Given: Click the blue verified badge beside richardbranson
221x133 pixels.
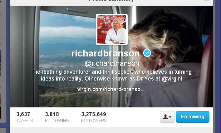Looking at the screenshot, I should point(147,53).
